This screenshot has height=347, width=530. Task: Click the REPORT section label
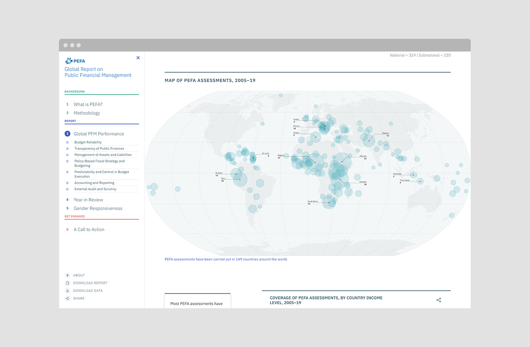(70, 121)
